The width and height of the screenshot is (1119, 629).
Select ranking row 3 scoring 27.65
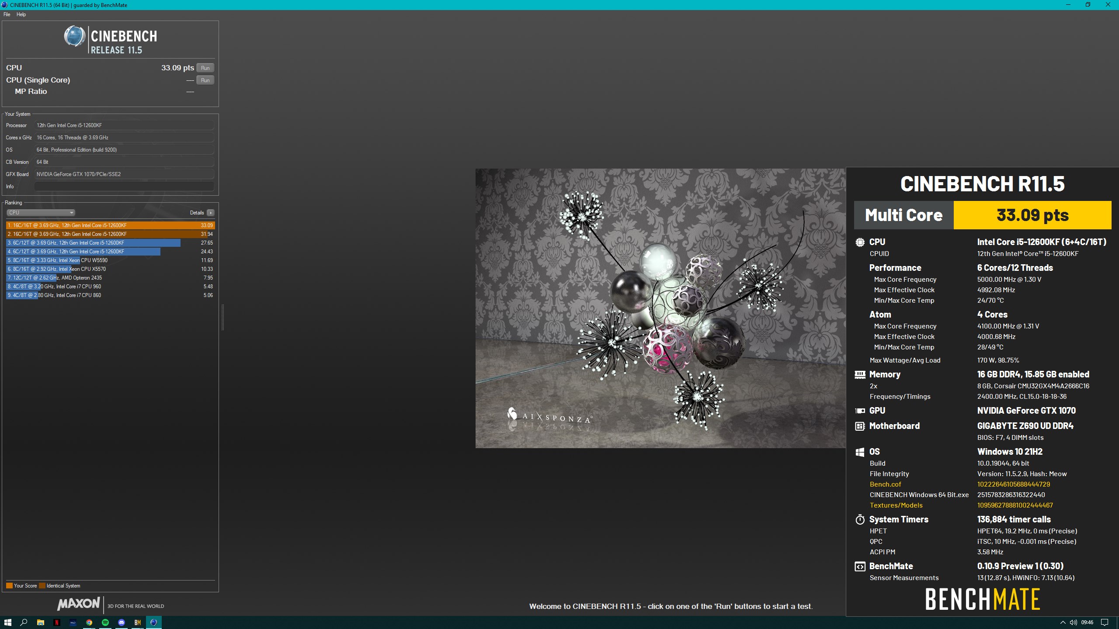click(x=111, y=243)
